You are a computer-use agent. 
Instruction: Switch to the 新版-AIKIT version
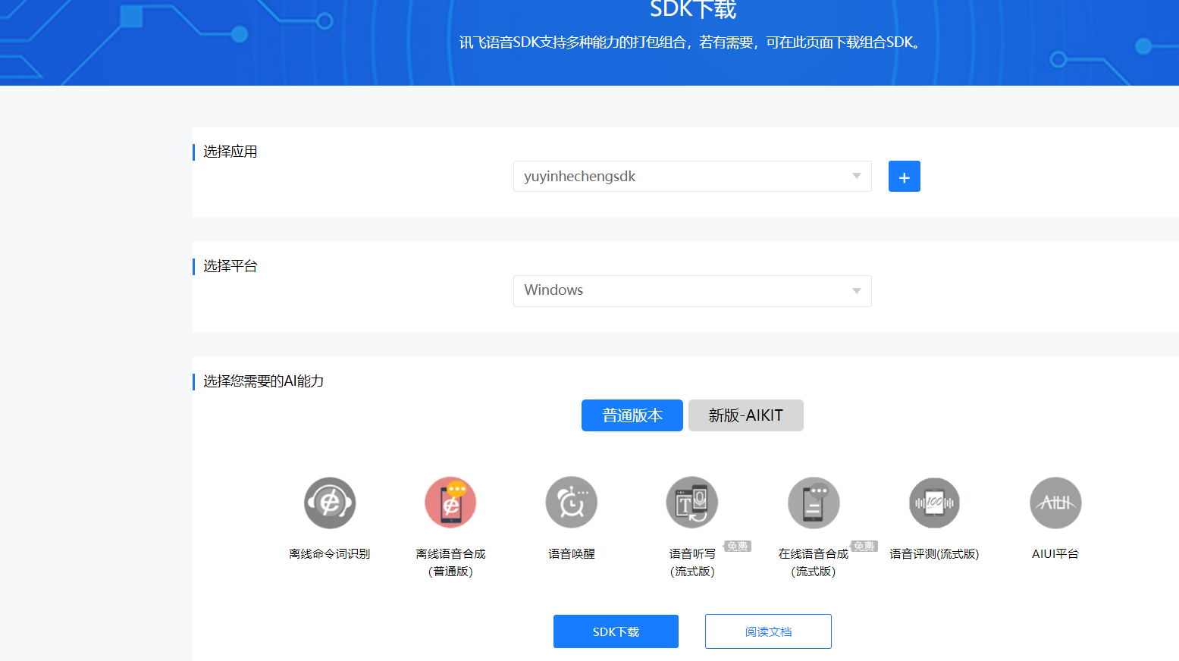click(x=745, y=415)
